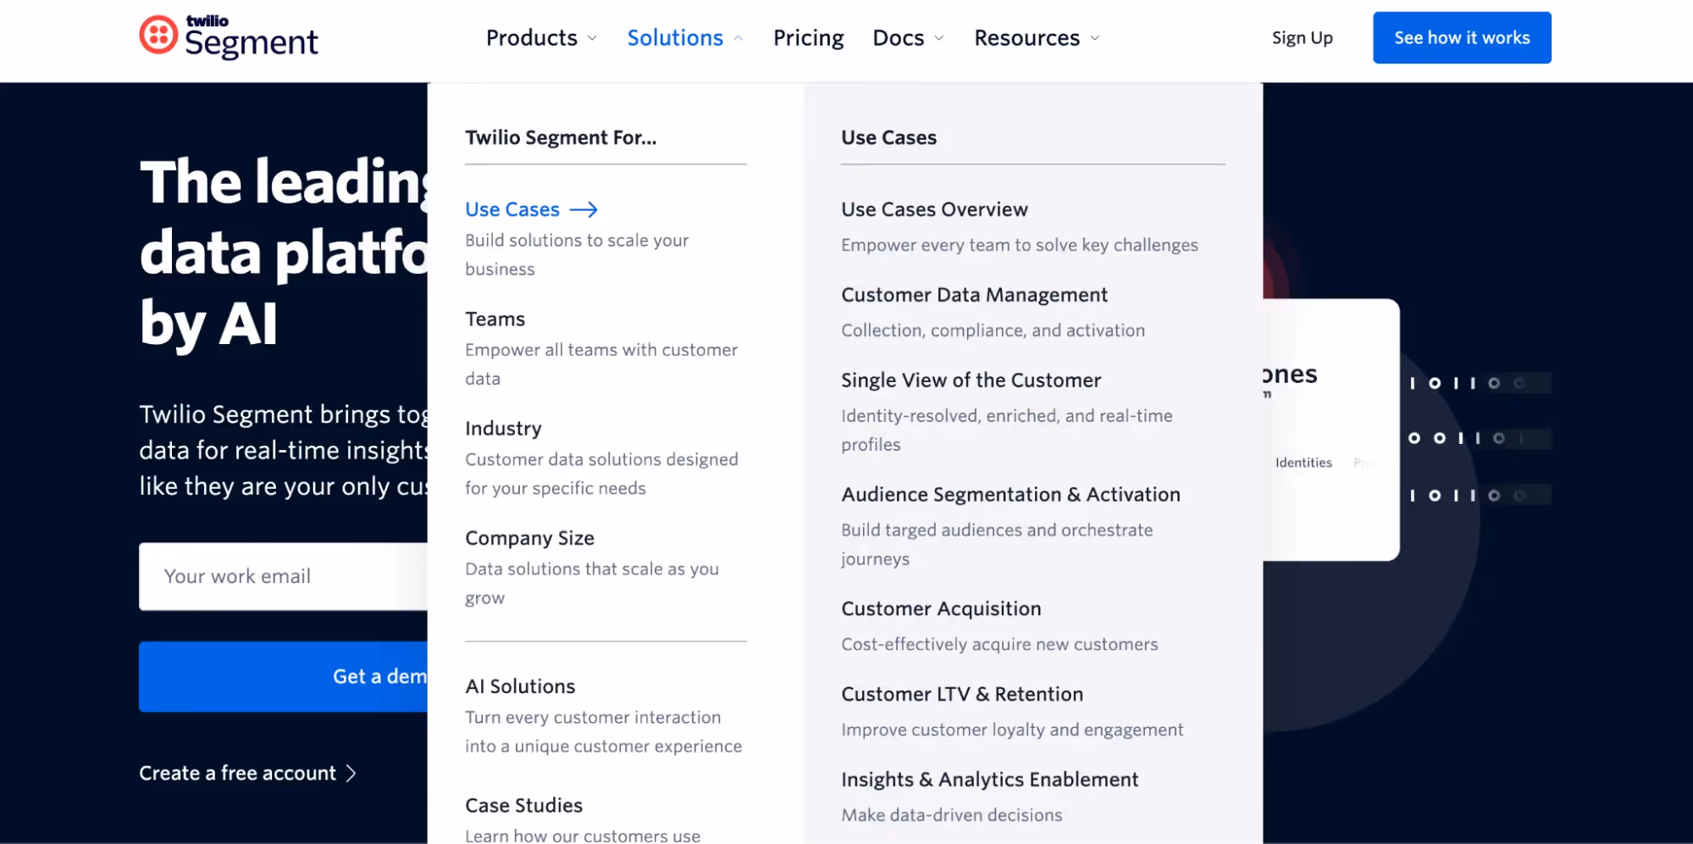This screenshot has height=844, width=1693.
Task: Open Case Studies menu entry
Action: tap(523, 806)
